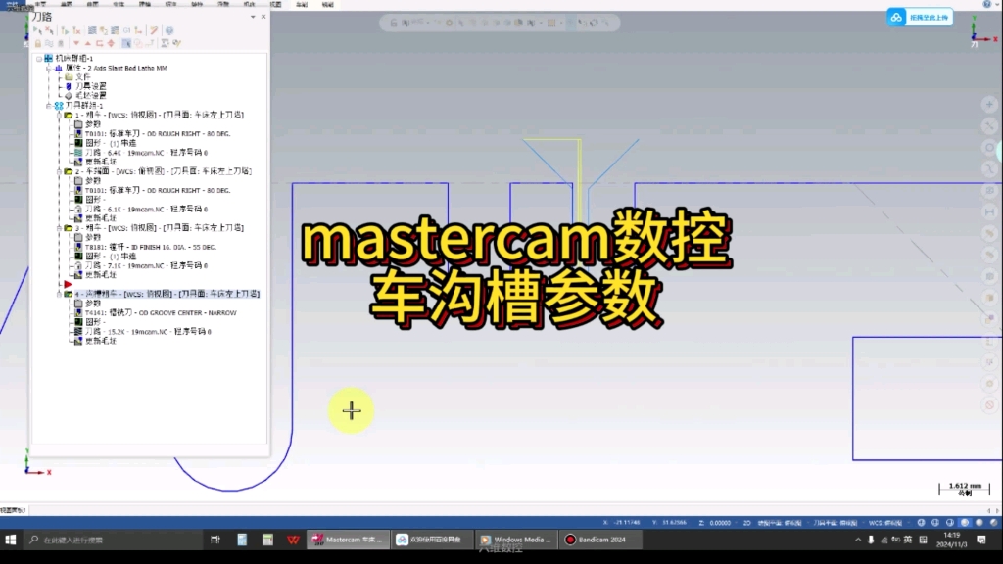Move insert arrow up one item
Image resolution: width=1003 pixels, height=564 pixels.
[87, 43]
